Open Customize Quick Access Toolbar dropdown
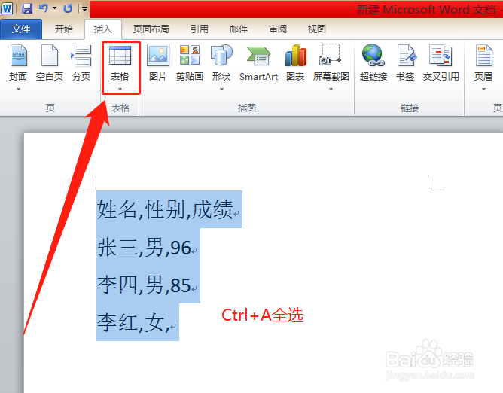 tap(84, 9)
